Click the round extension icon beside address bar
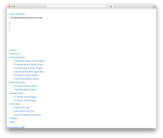Screen dimensions: 163x138 [111, 7]
